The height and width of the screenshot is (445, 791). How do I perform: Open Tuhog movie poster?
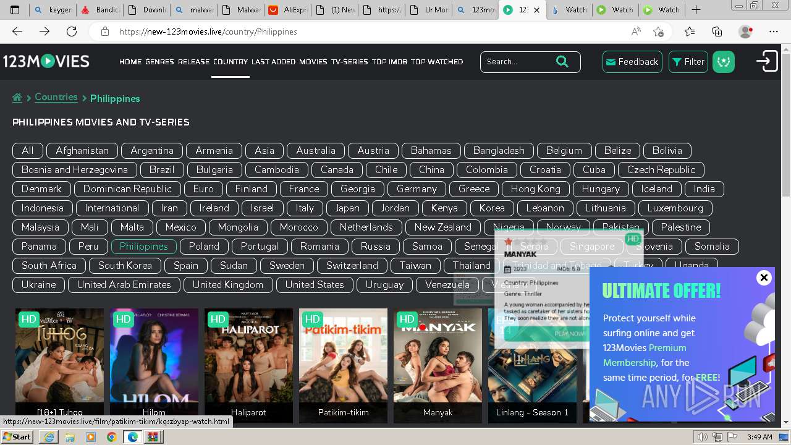click(60, 365)
